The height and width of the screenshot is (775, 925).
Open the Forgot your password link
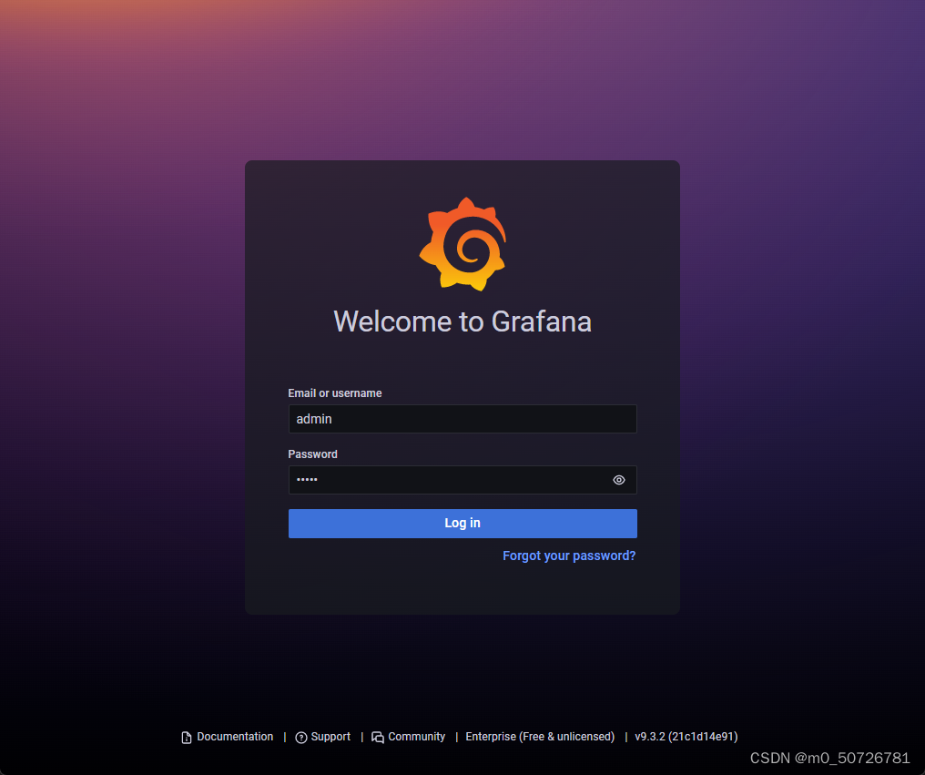pyautogui.click(x=569, y=556)
